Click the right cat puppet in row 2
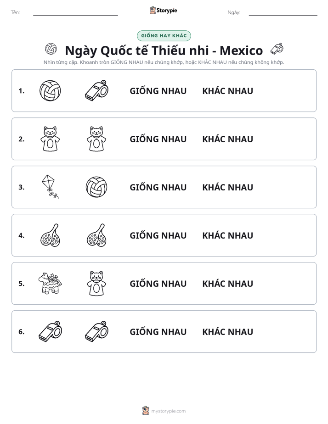 [96, 139]
